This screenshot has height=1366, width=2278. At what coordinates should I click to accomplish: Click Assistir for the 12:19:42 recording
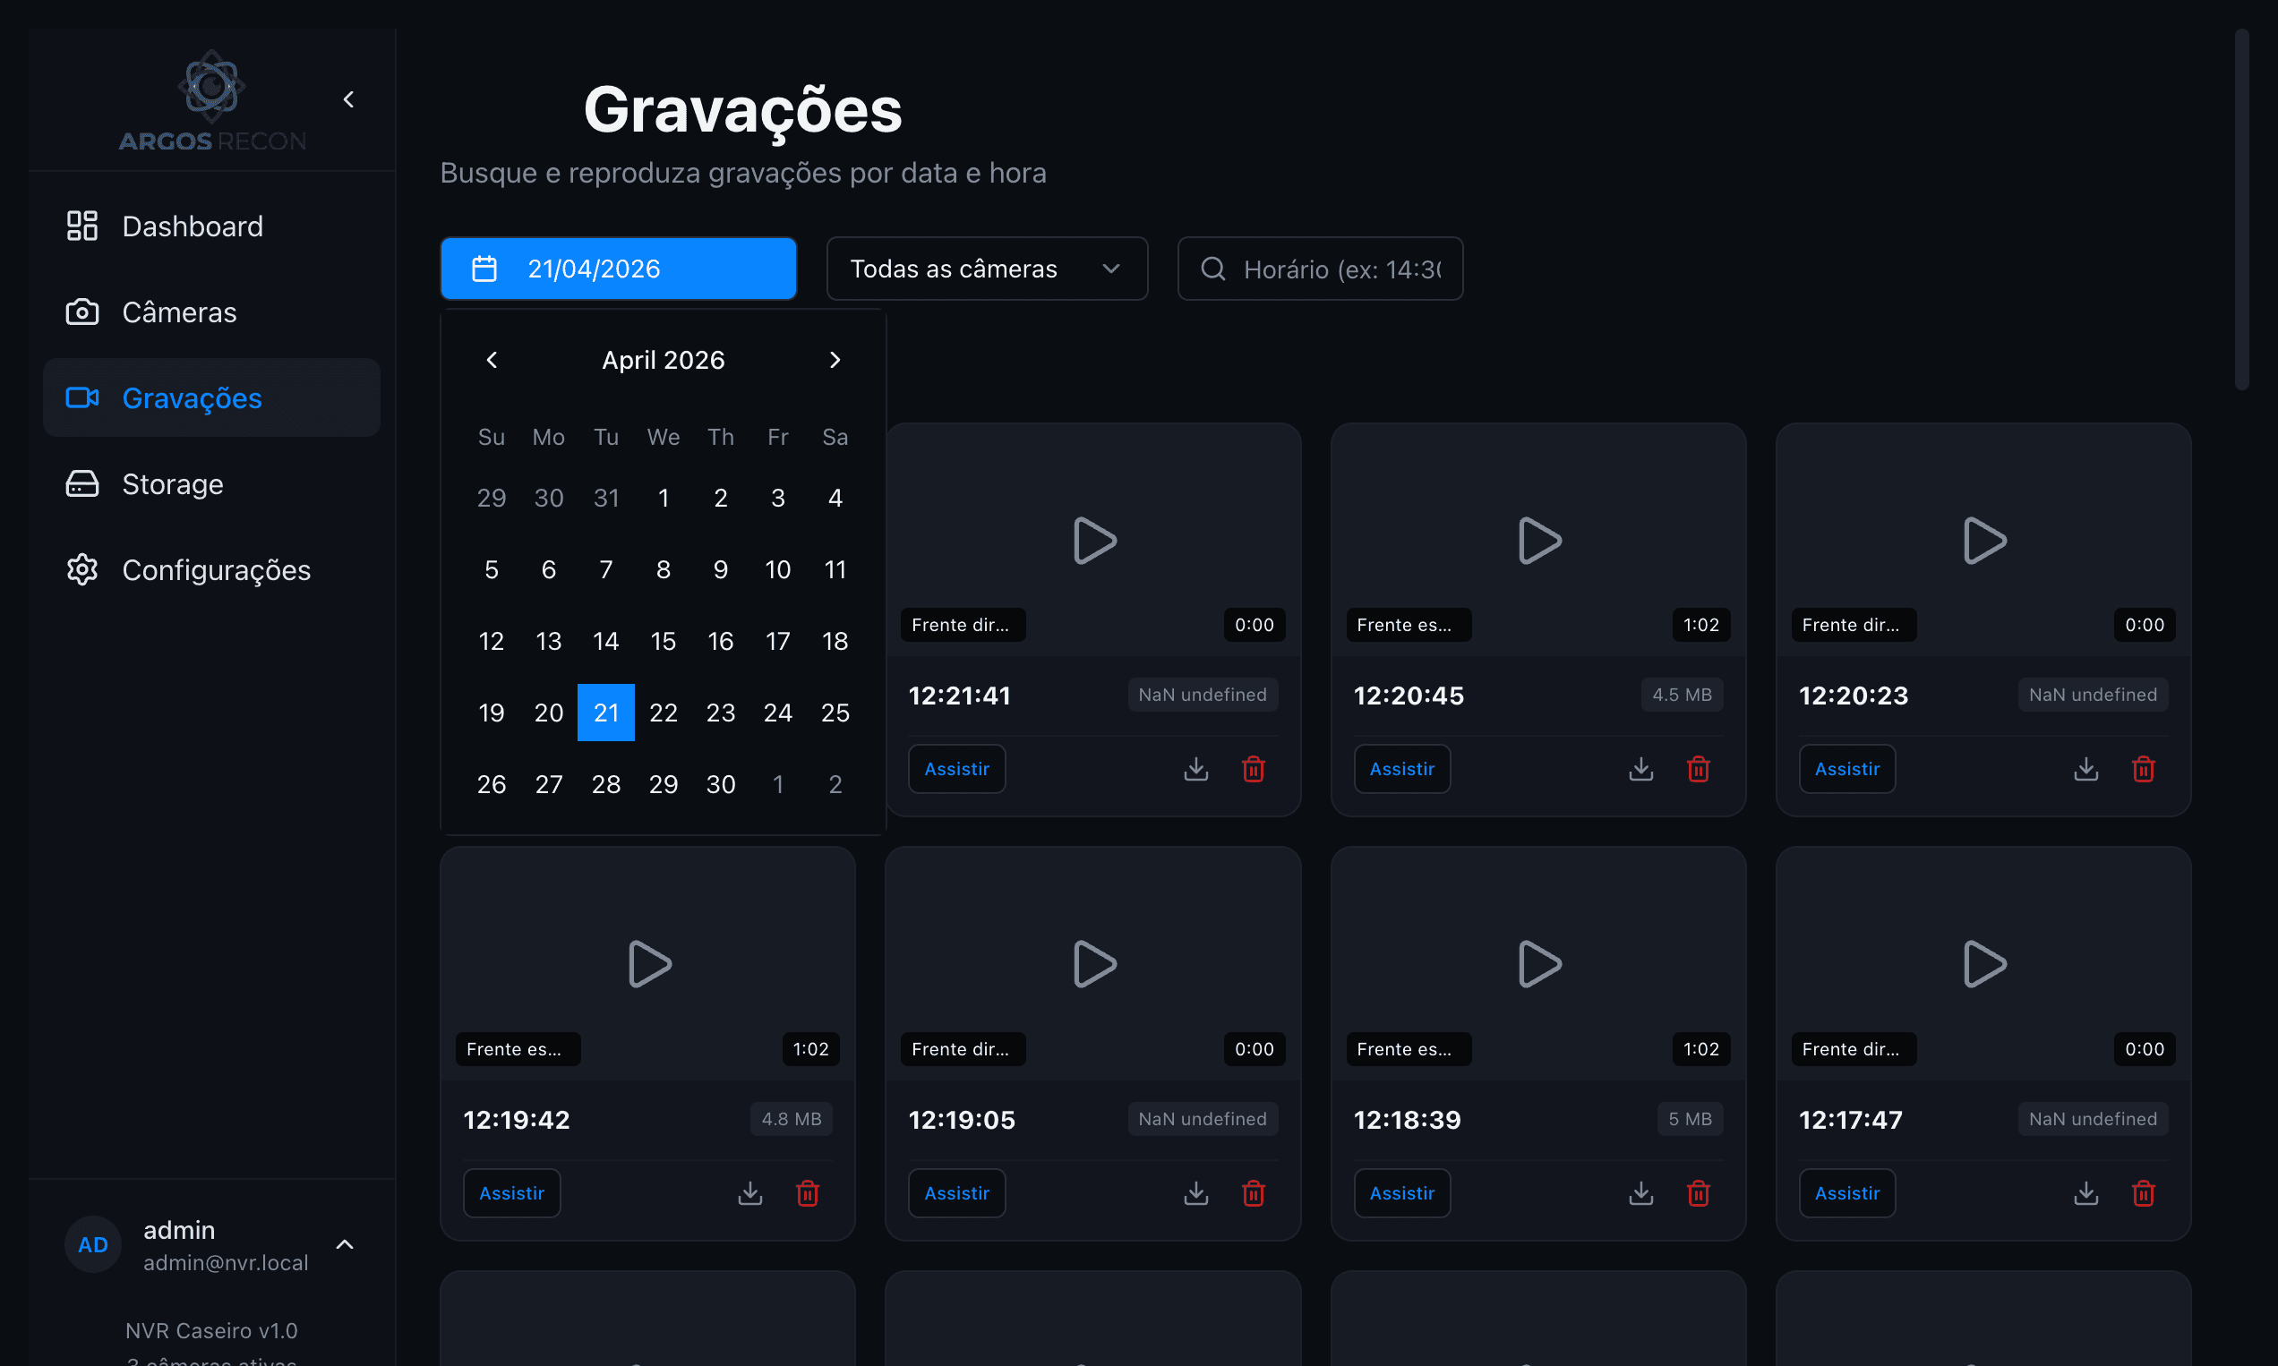(x=512, y=1193)
